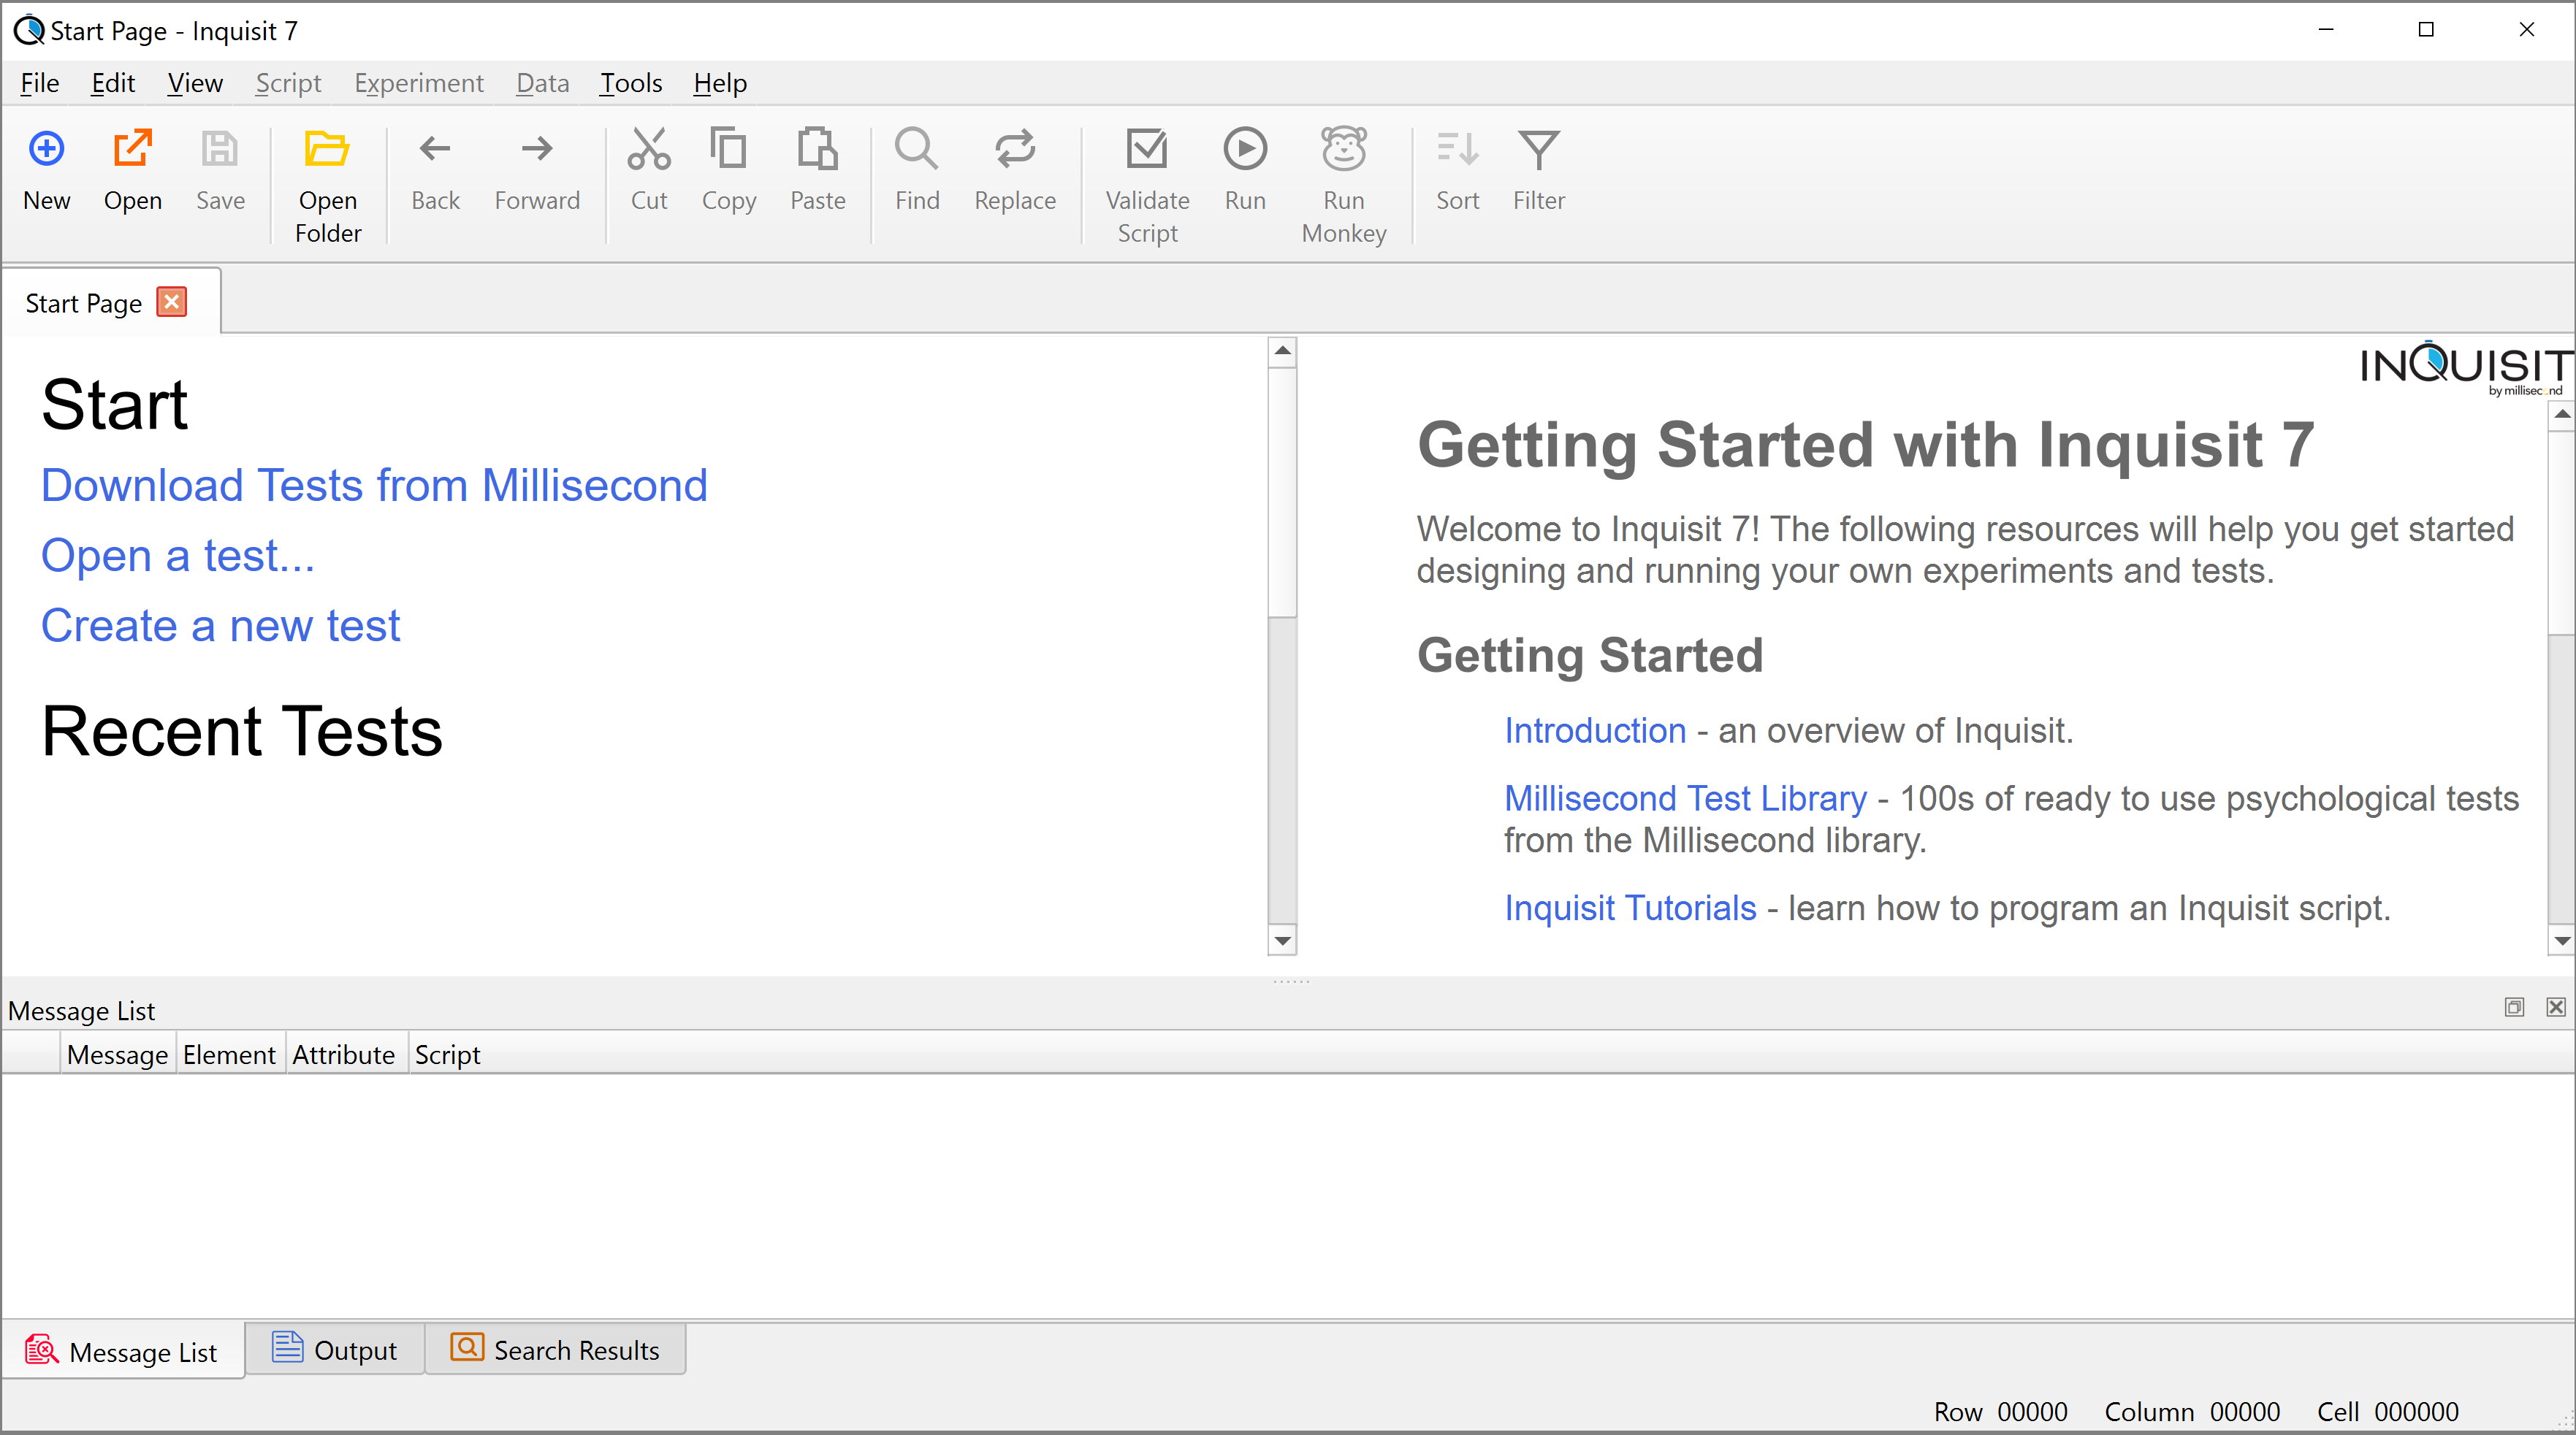Maximize the Inquisit 7 window
The image size is (2576, 1435).
pyautogui.click(x=2426, y=30)
